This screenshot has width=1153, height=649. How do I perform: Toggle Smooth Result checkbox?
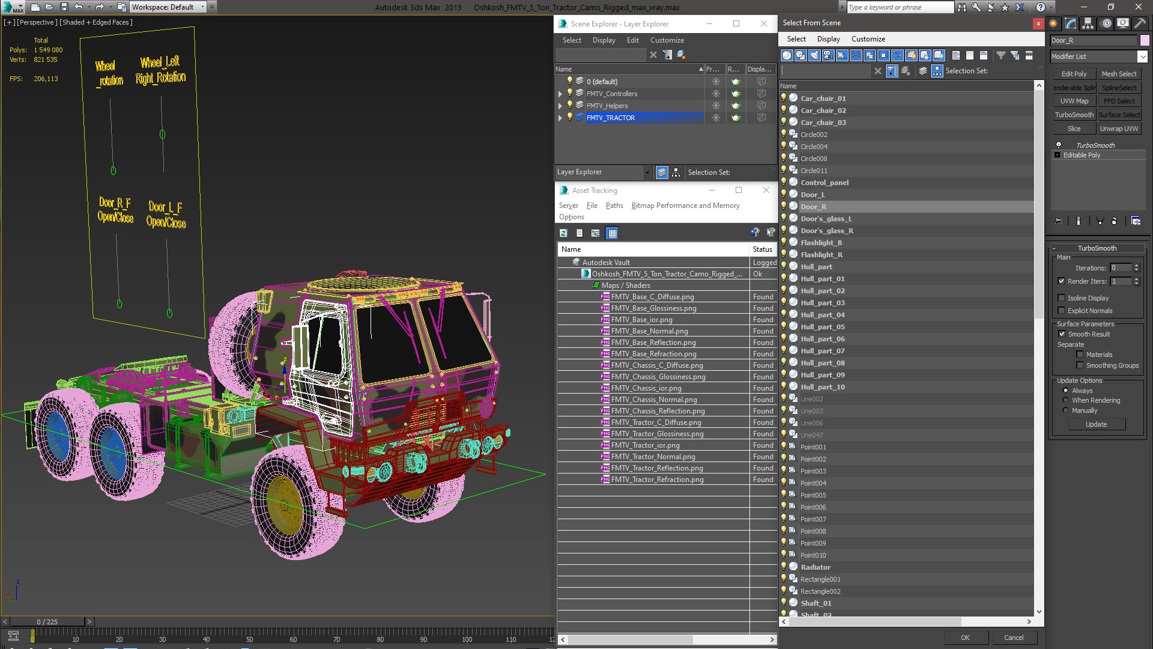[1062, 334]
